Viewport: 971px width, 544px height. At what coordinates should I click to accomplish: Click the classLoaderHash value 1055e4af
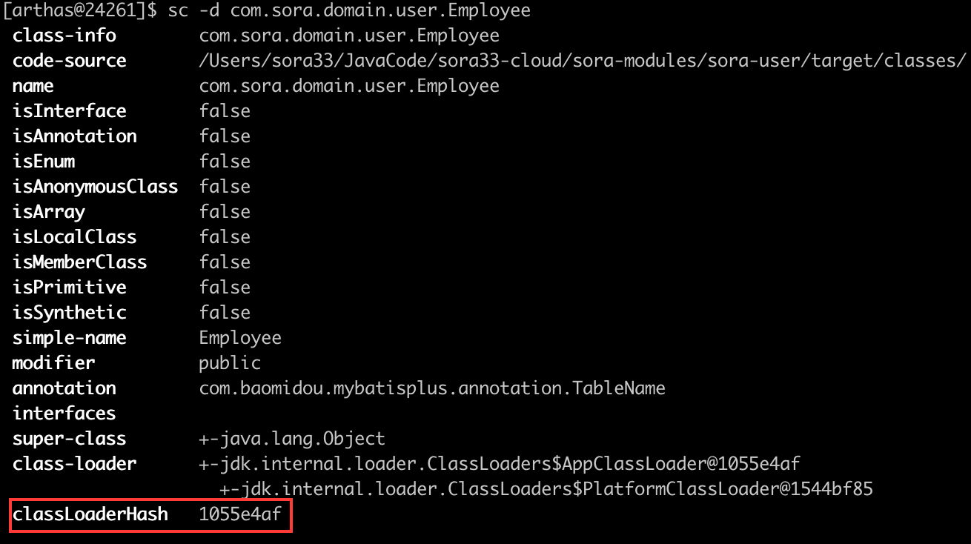click(240, 514)
